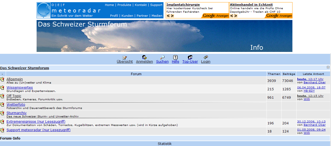Open last reply dated 06.04.2008, 18:57
Image resolution: width=331 pixels, height=146 pixels.
click(311, 88)
